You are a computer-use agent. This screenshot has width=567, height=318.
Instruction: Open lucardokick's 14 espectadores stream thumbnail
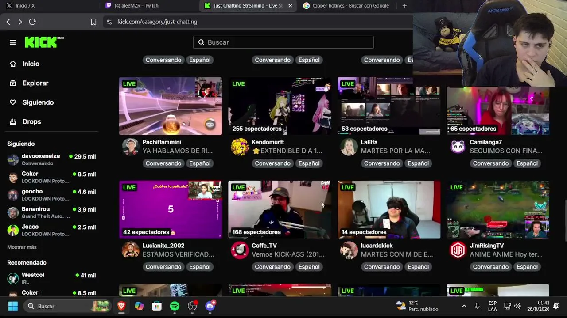389,209
